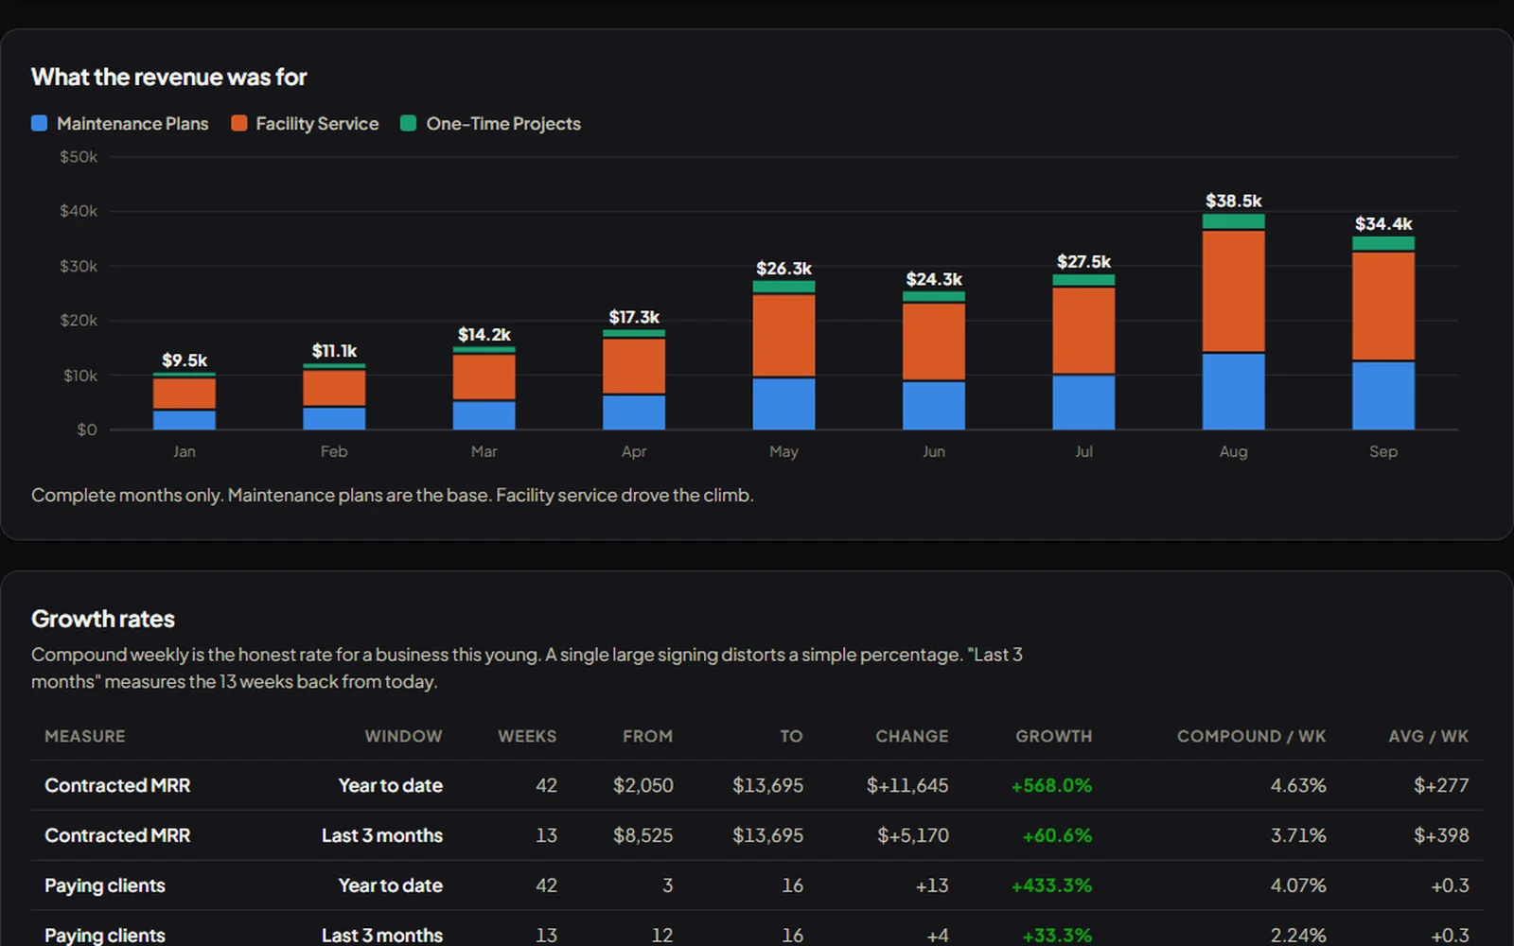The width and height of the screenshot is (1514, 946).
Task: Click the WINDOW column header
Action: tap(403, 736)
